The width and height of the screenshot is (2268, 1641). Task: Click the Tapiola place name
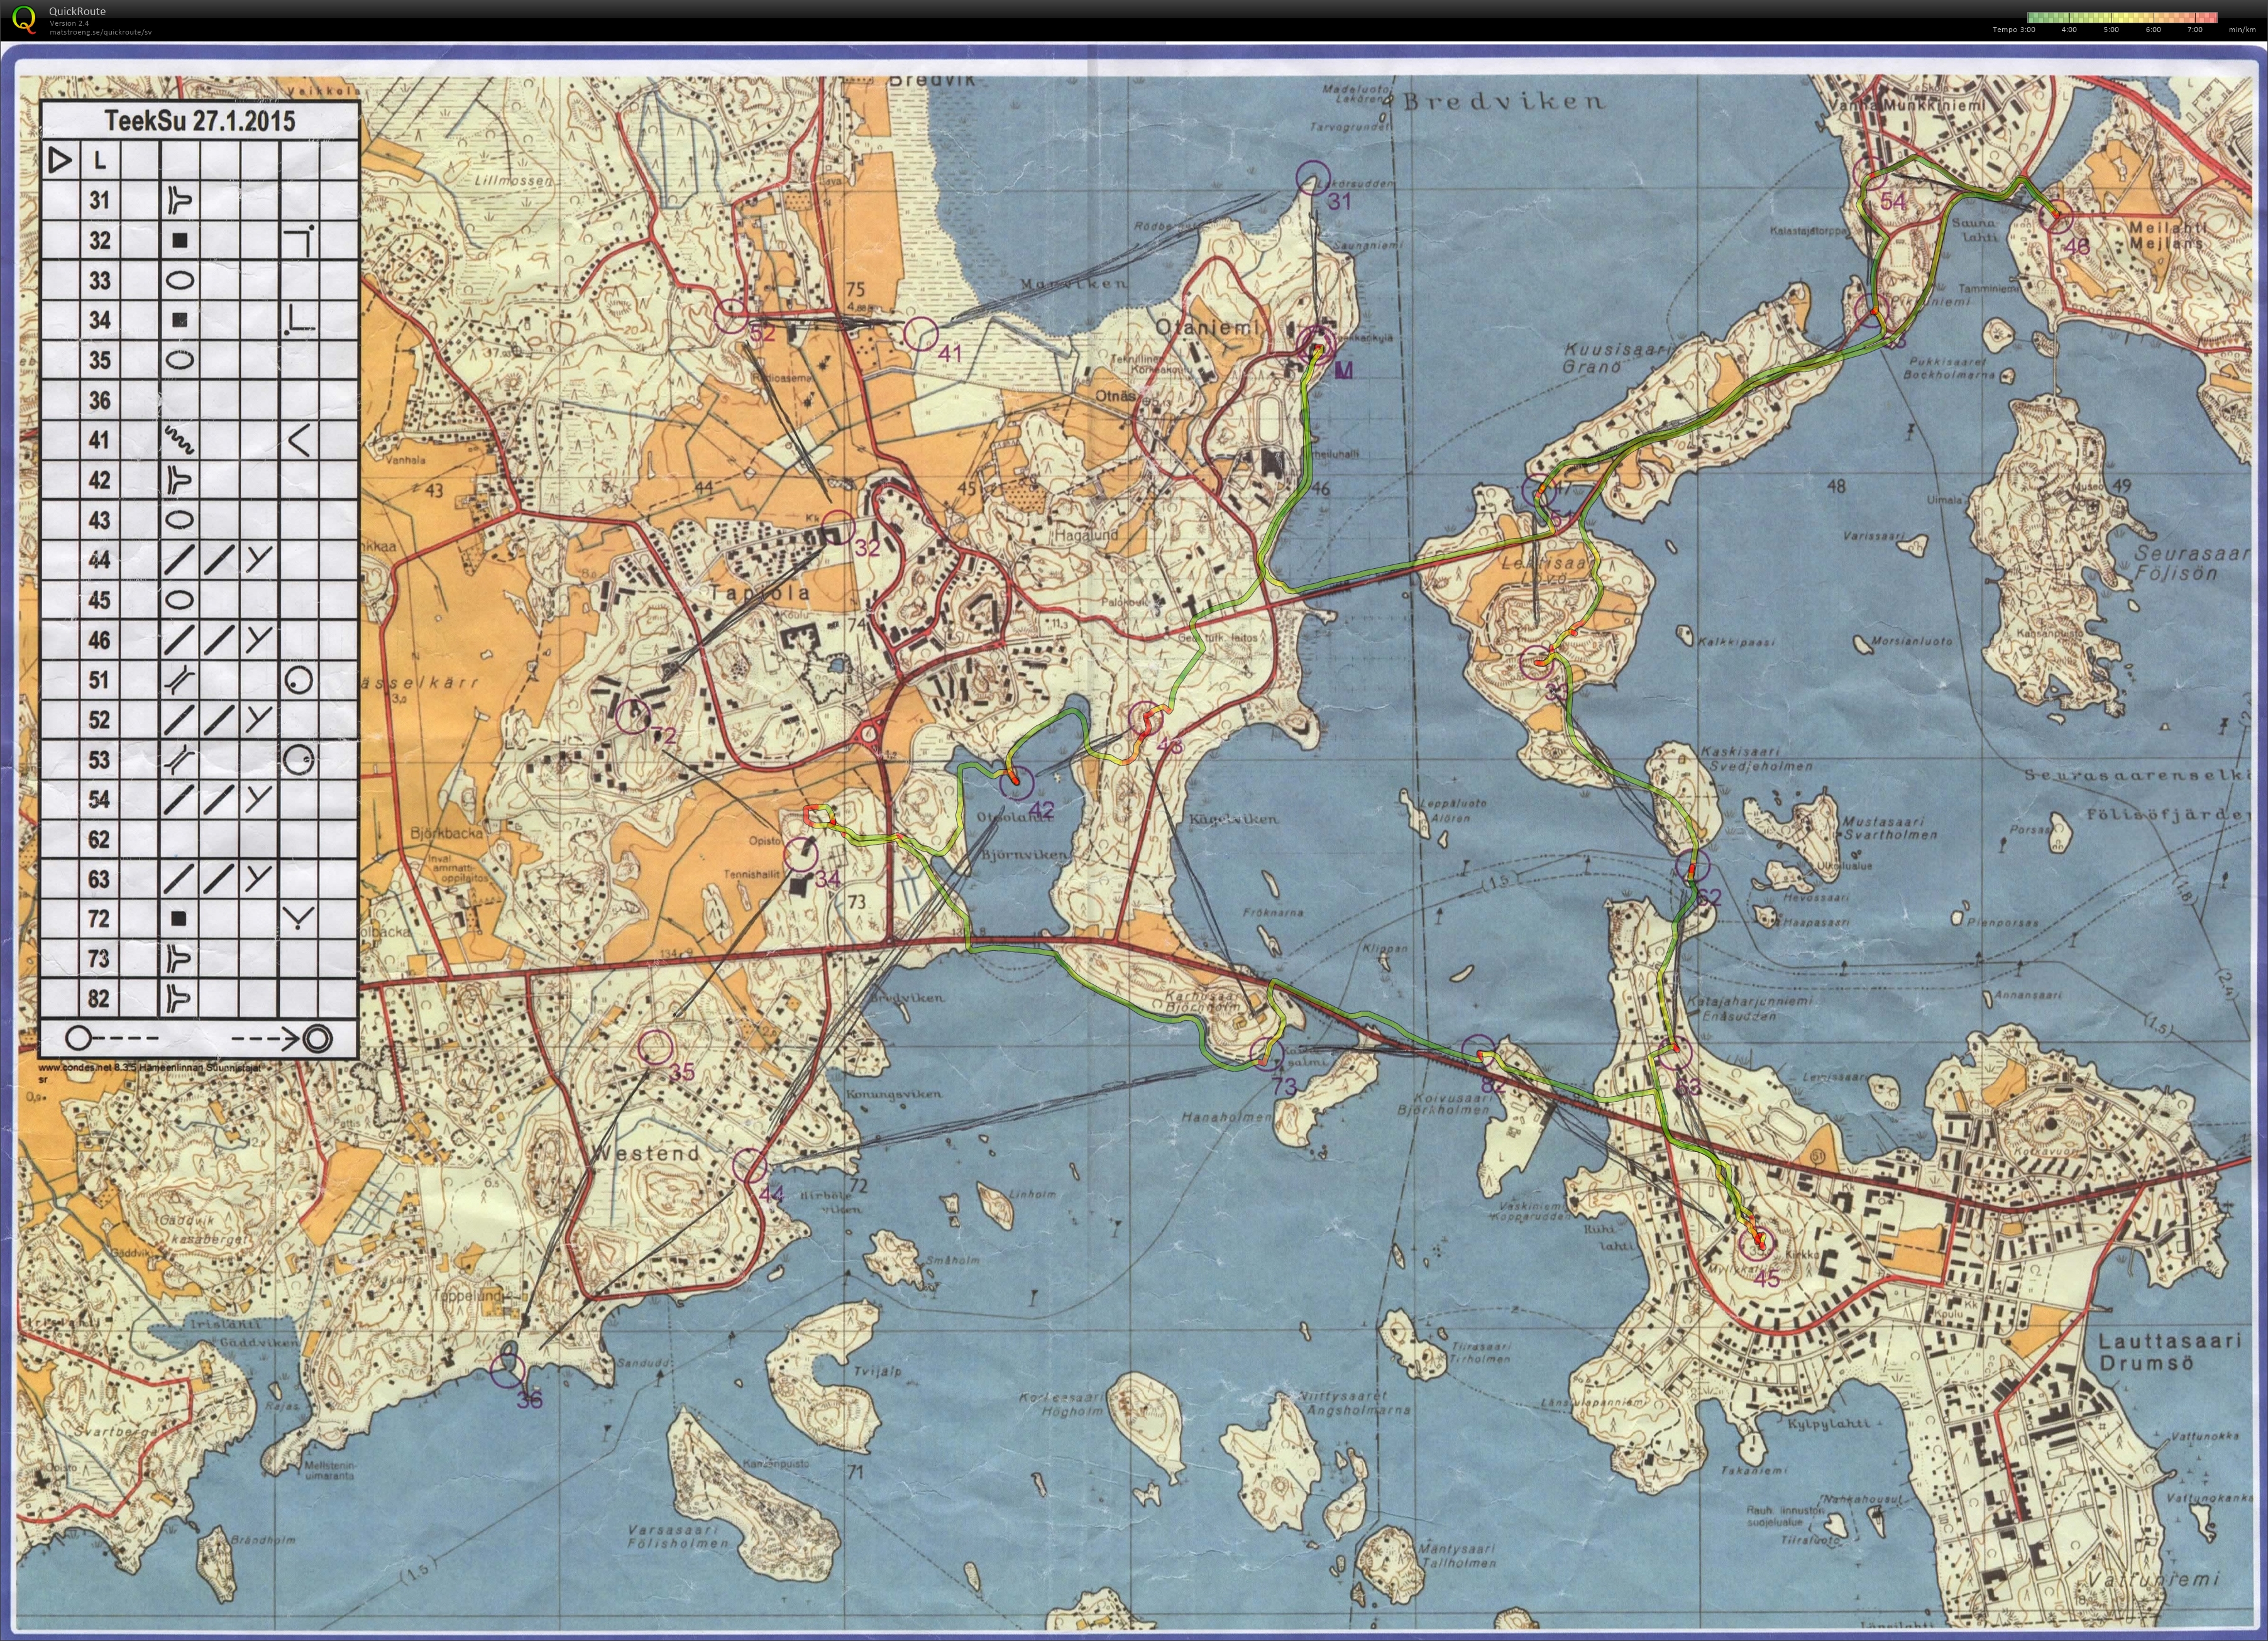759,591
